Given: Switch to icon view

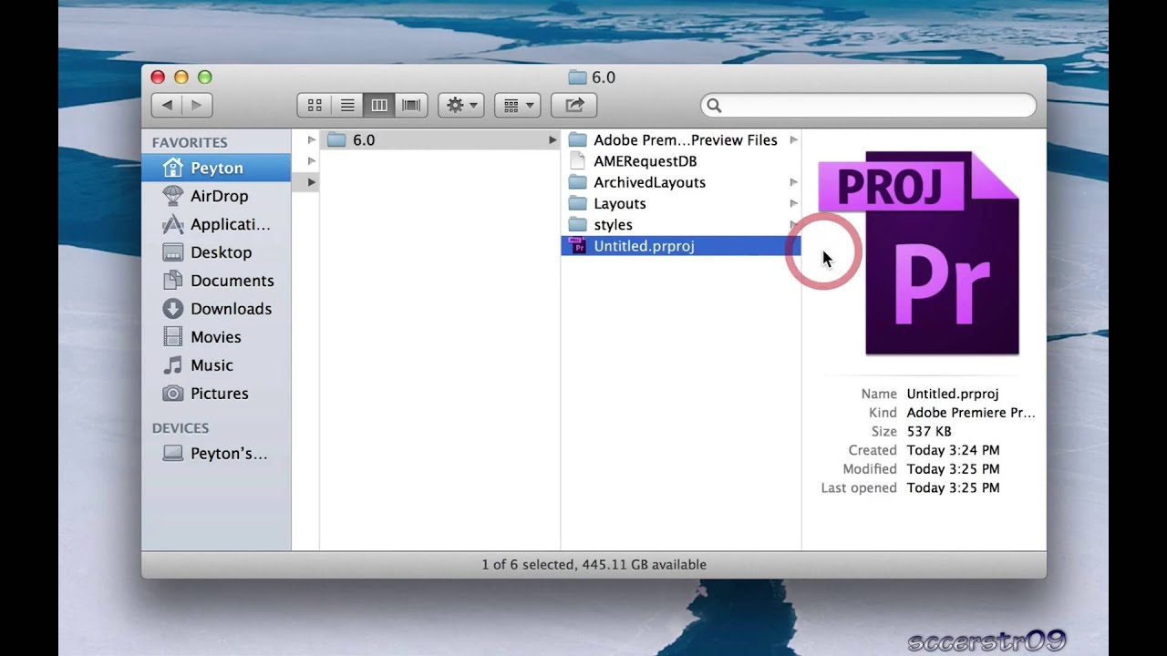Looking at the screenshot, I should pos(315,106).
